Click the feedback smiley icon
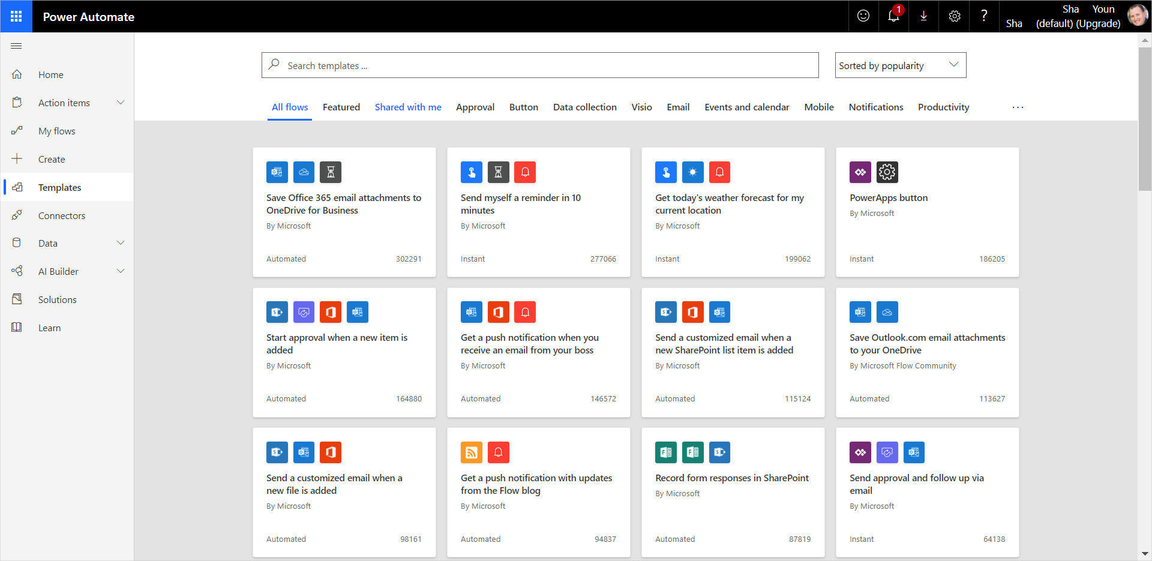This screenshot has width=1152, height=561. [x=863, y=16]
